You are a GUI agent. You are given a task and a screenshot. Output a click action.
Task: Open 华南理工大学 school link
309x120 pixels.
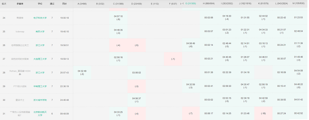pos(40,86)
